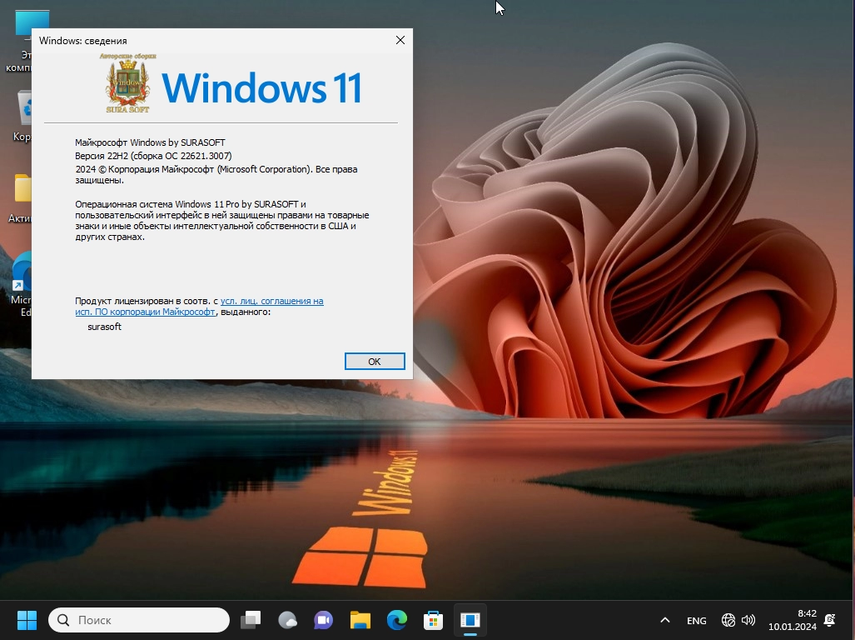Expand the hidden system tray icons chevron
The width and height of the screenshot is (855, 640).
(x=664, y=620)
